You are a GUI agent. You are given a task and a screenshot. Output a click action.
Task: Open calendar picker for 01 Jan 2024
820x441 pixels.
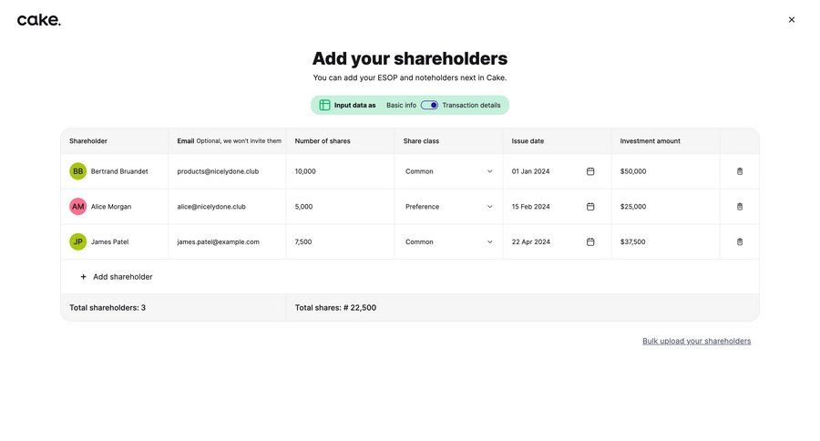(590, 171)
